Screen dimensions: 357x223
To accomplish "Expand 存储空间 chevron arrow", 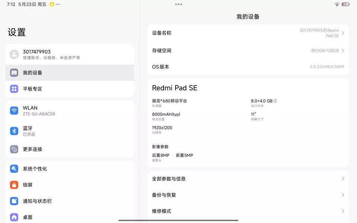I will (342, 51).
